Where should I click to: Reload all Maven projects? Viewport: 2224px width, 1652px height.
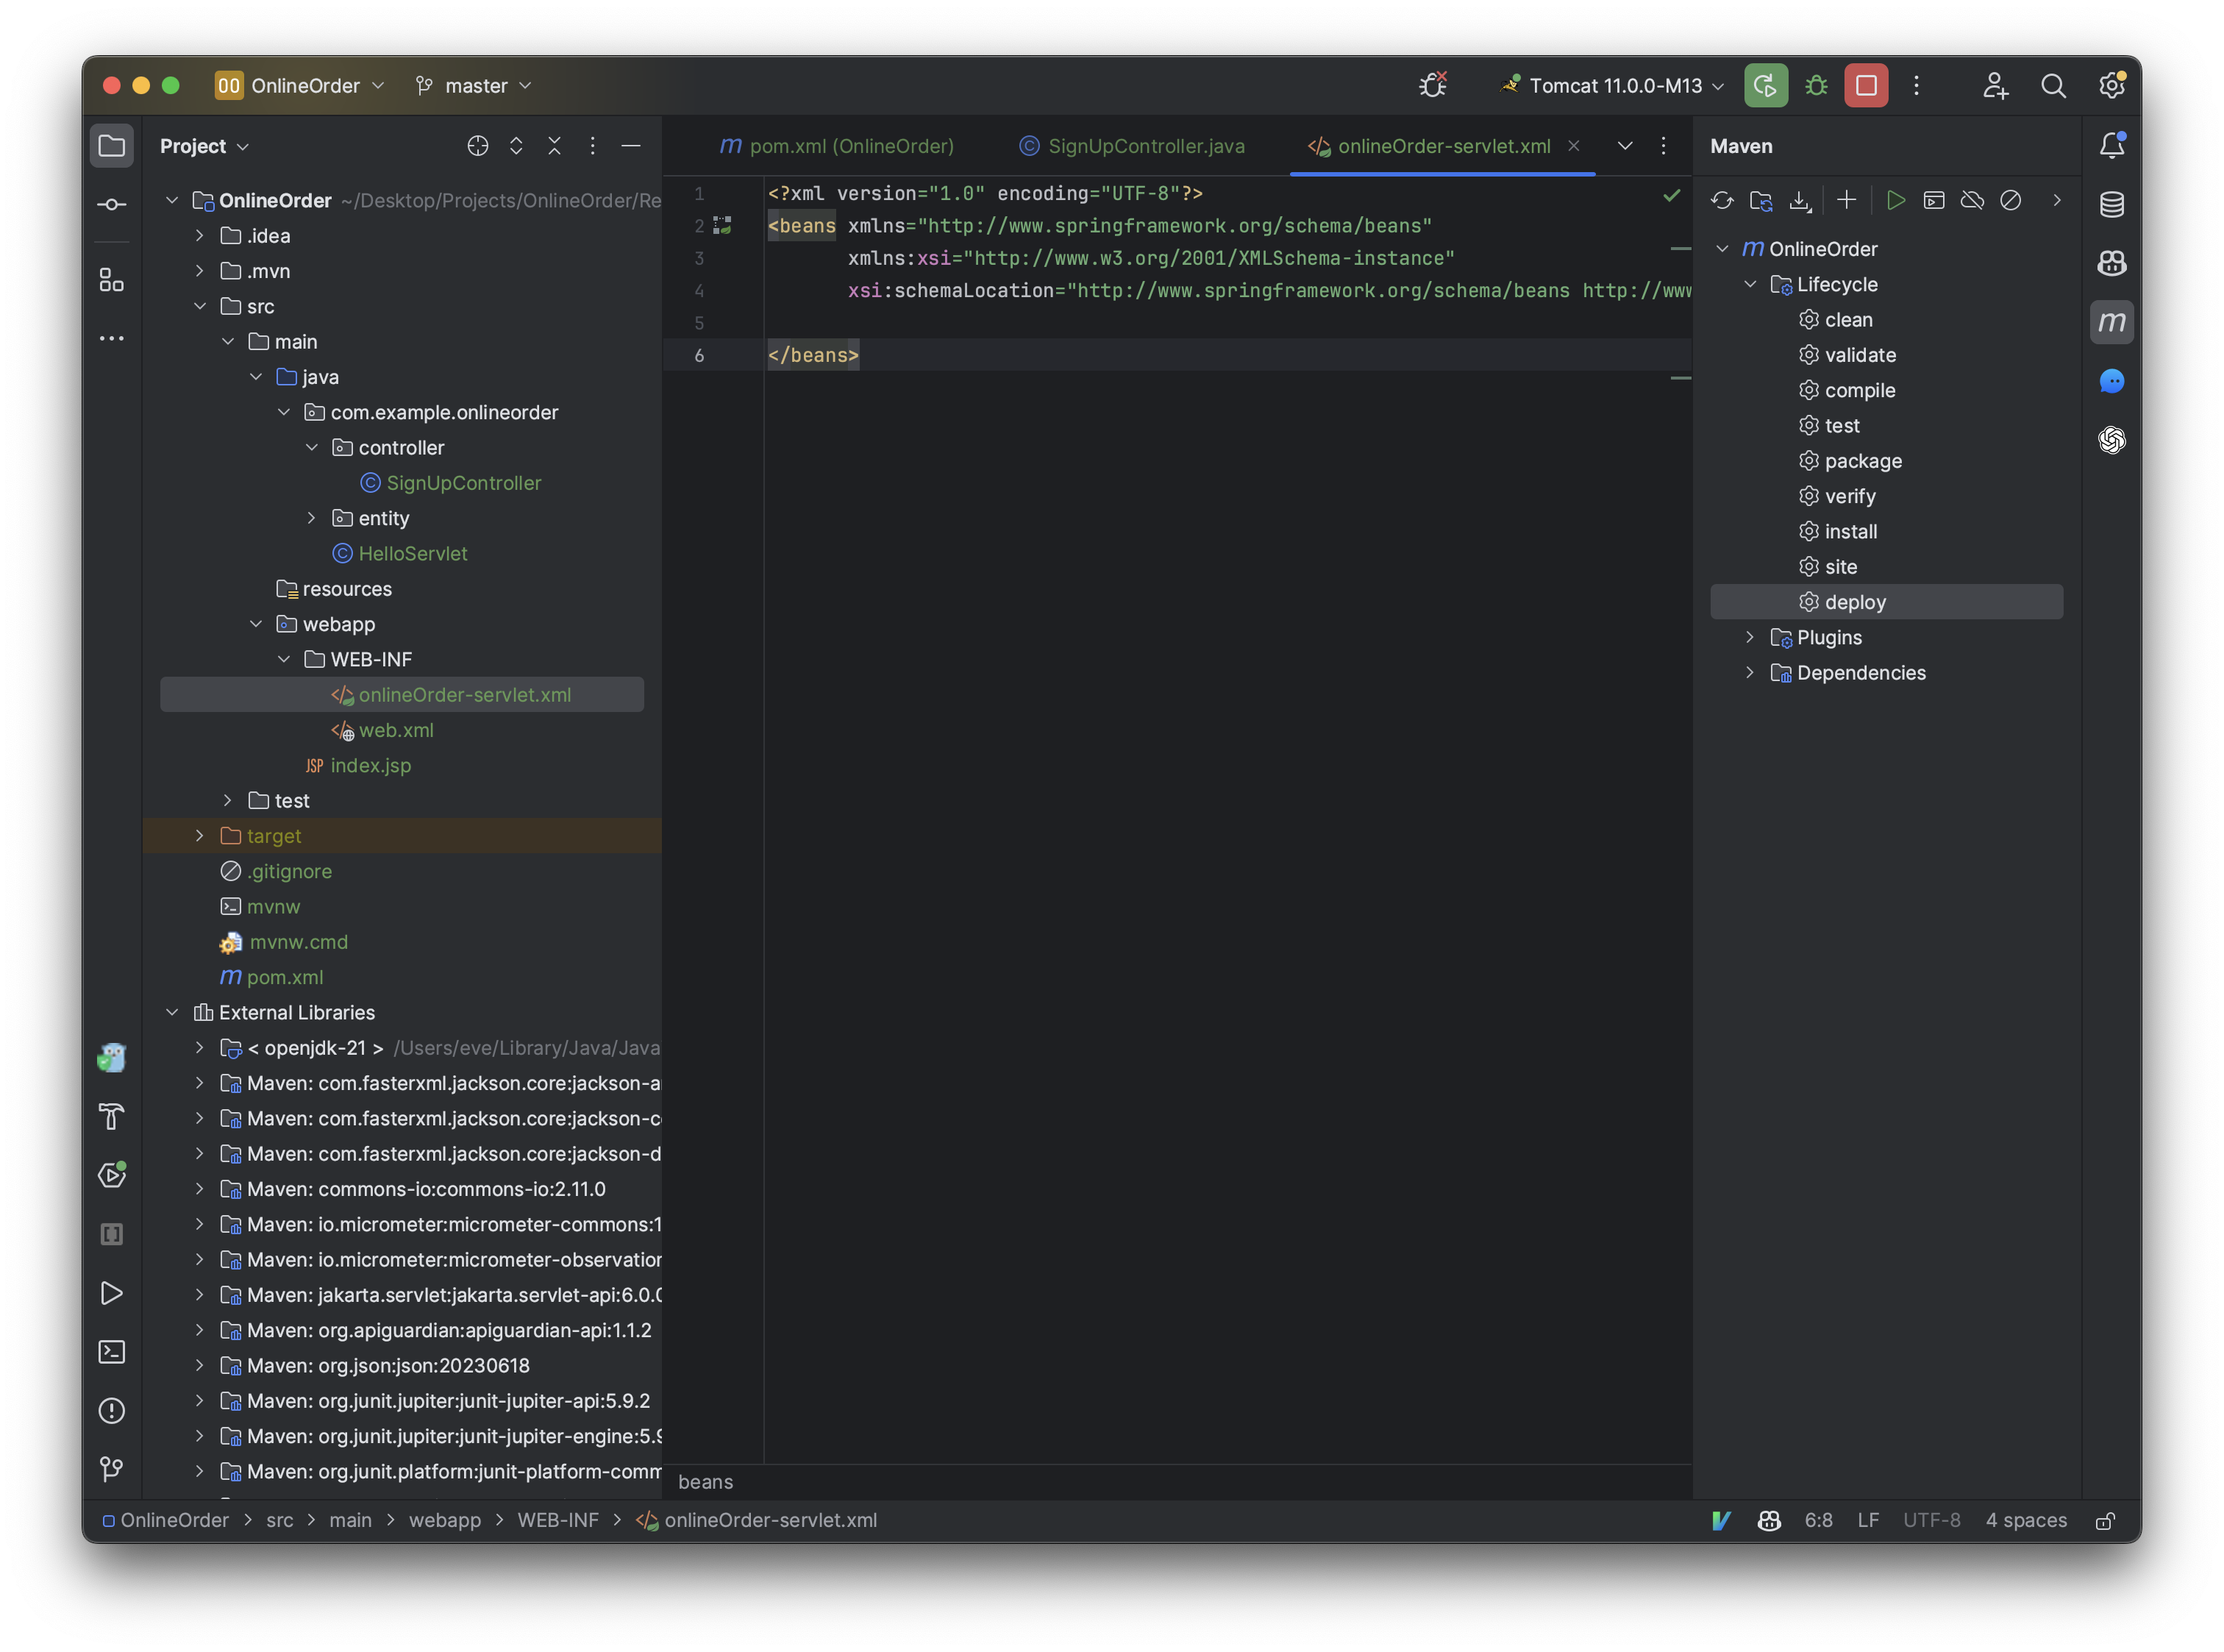click(1722, 200)
